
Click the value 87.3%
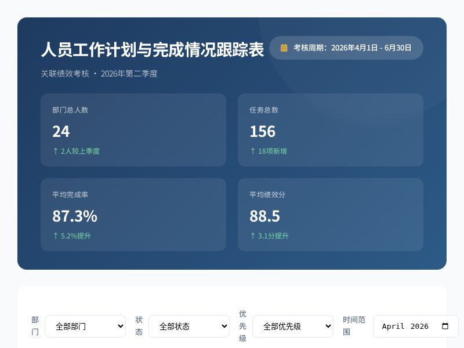click(x=75, y=216)
